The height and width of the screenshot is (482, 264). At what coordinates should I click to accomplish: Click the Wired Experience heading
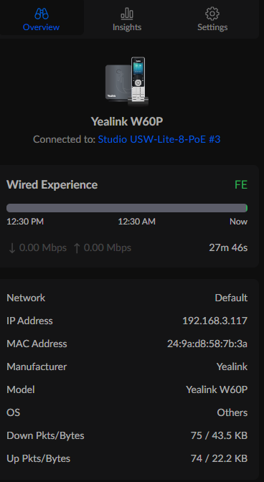52,185
